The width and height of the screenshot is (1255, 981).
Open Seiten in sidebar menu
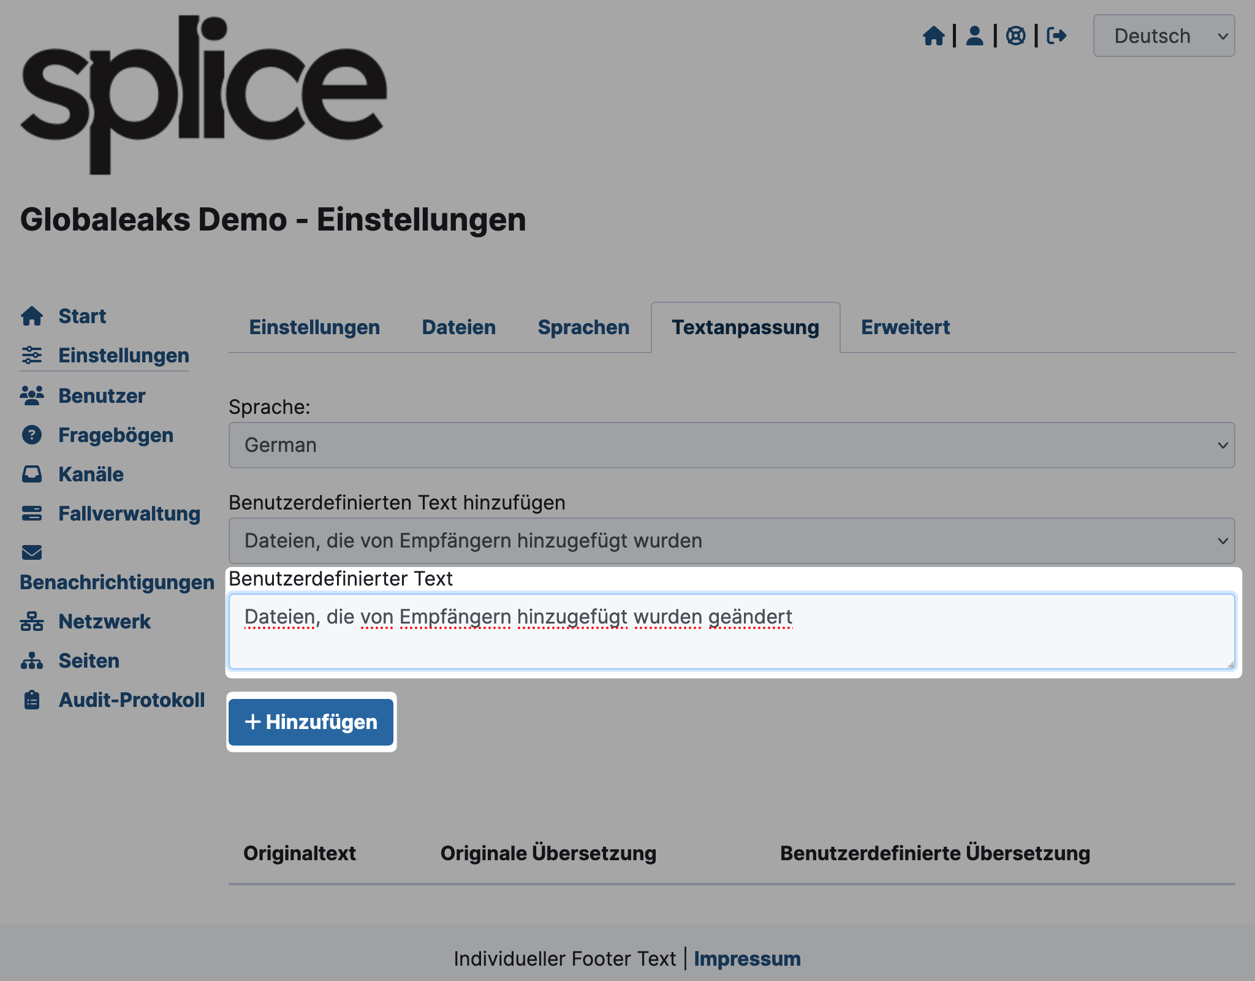tap(89, 661)
